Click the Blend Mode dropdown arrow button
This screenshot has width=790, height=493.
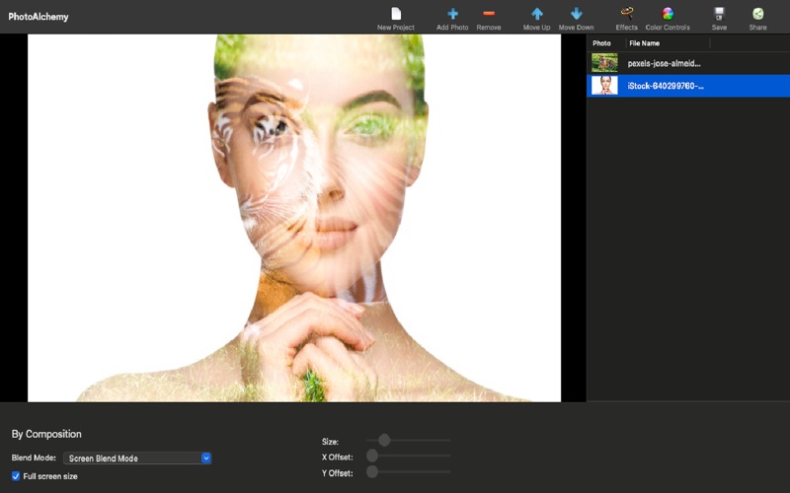(206, 458)
